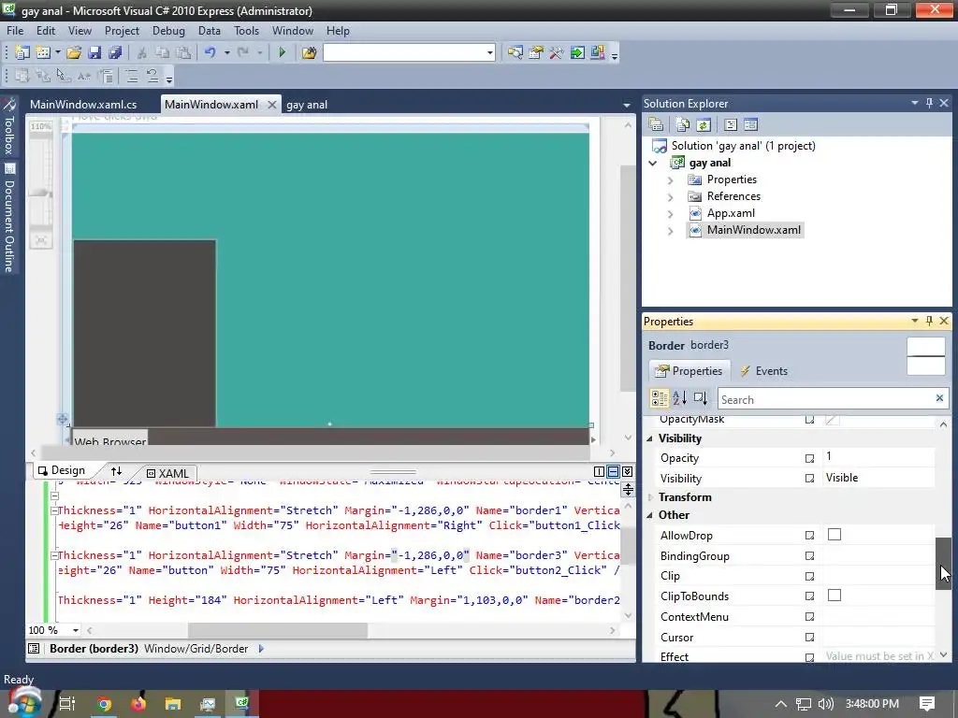
Task: Pin the Solution Explorer panel
Action: click(x=929, y=103)
